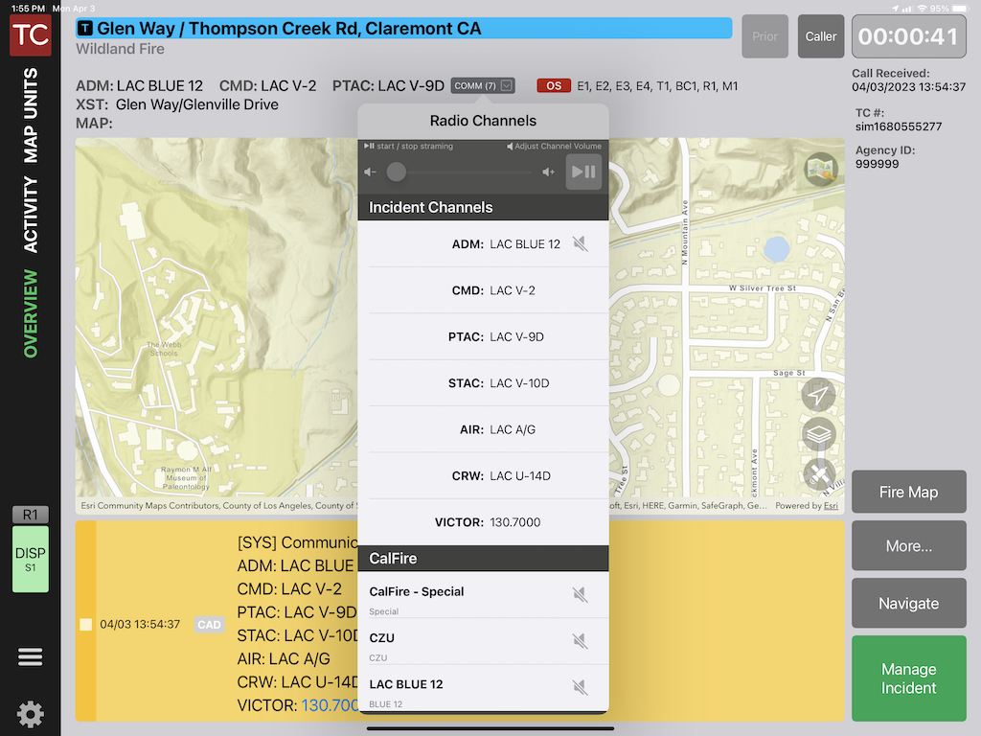Check the box beside 04/03 13:54:37 entry
Screen dimensions: 981x736
point(86,625)
